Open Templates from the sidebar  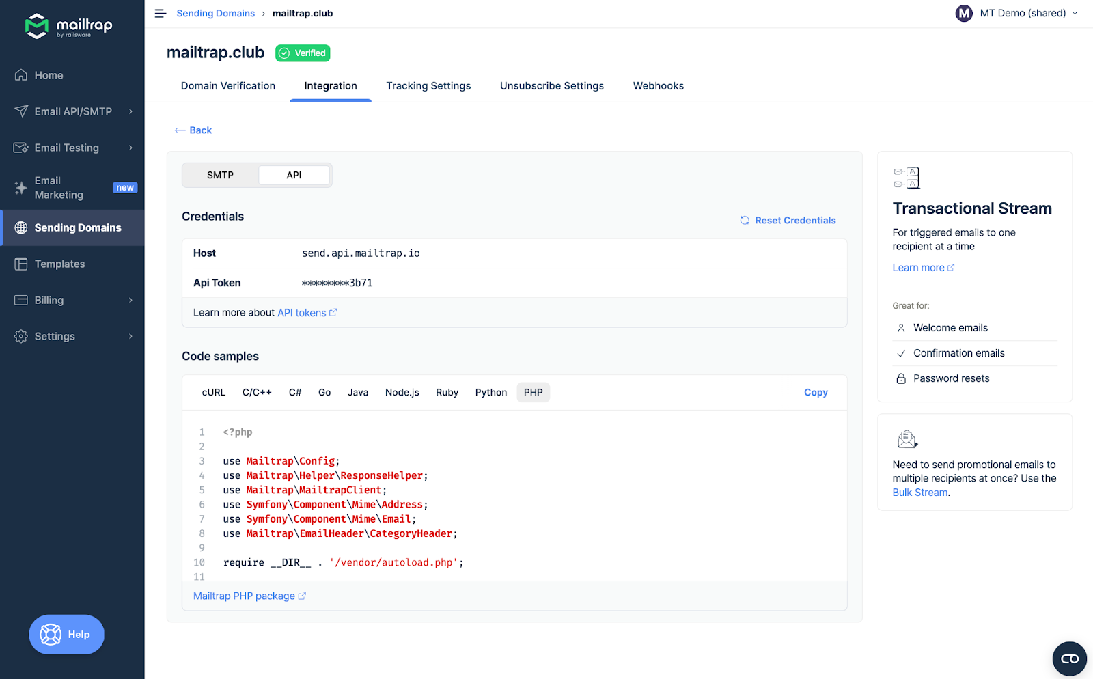(59, 264)
